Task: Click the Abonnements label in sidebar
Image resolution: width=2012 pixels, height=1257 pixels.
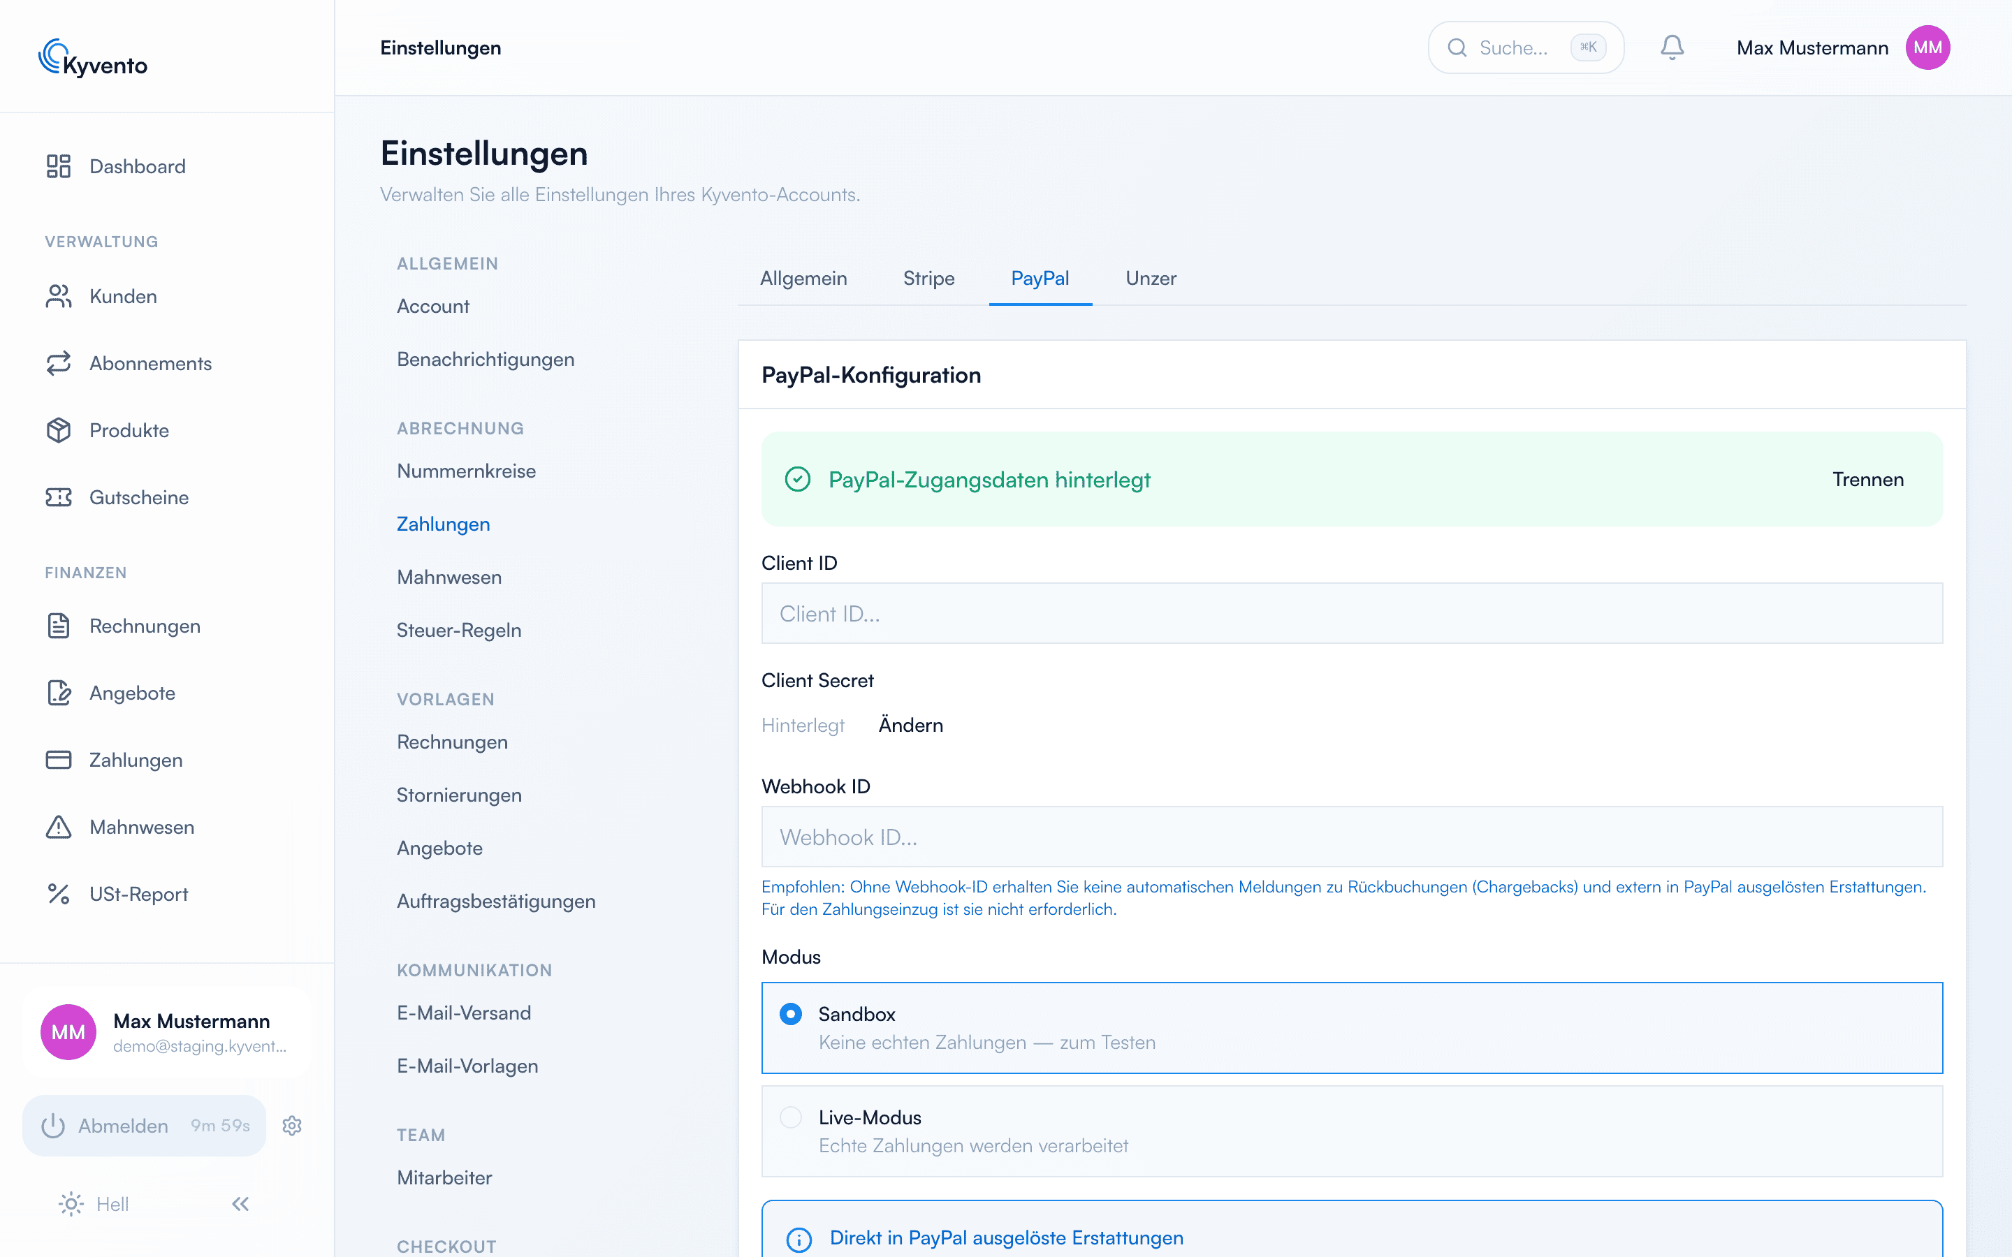Action: pos(150,363)
